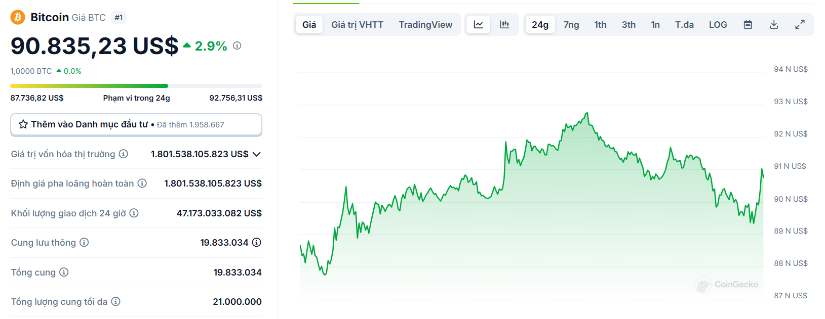This screenshot has width=825, height=319.
Task: Select 1th time range
Action: tap(601, 24)
